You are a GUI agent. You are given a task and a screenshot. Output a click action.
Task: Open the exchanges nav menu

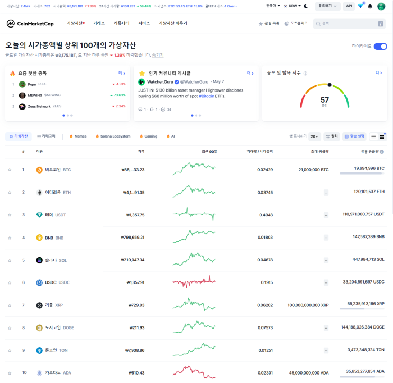pyautogui.click(x=99, y=23)
